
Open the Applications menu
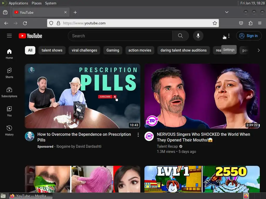[x=18, y=3]
